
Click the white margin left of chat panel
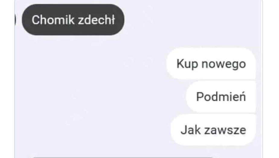click(x=7, y=79)
